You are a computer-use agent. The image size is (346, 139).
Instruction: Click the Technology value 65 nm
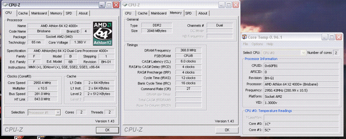pos(36,42)
